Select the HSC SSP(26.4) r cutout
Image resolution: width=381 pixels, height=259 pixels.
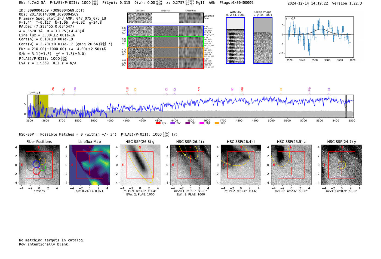190,165
